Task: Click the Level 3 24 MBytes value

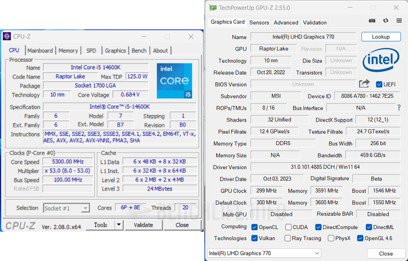Action: point(160,189)
